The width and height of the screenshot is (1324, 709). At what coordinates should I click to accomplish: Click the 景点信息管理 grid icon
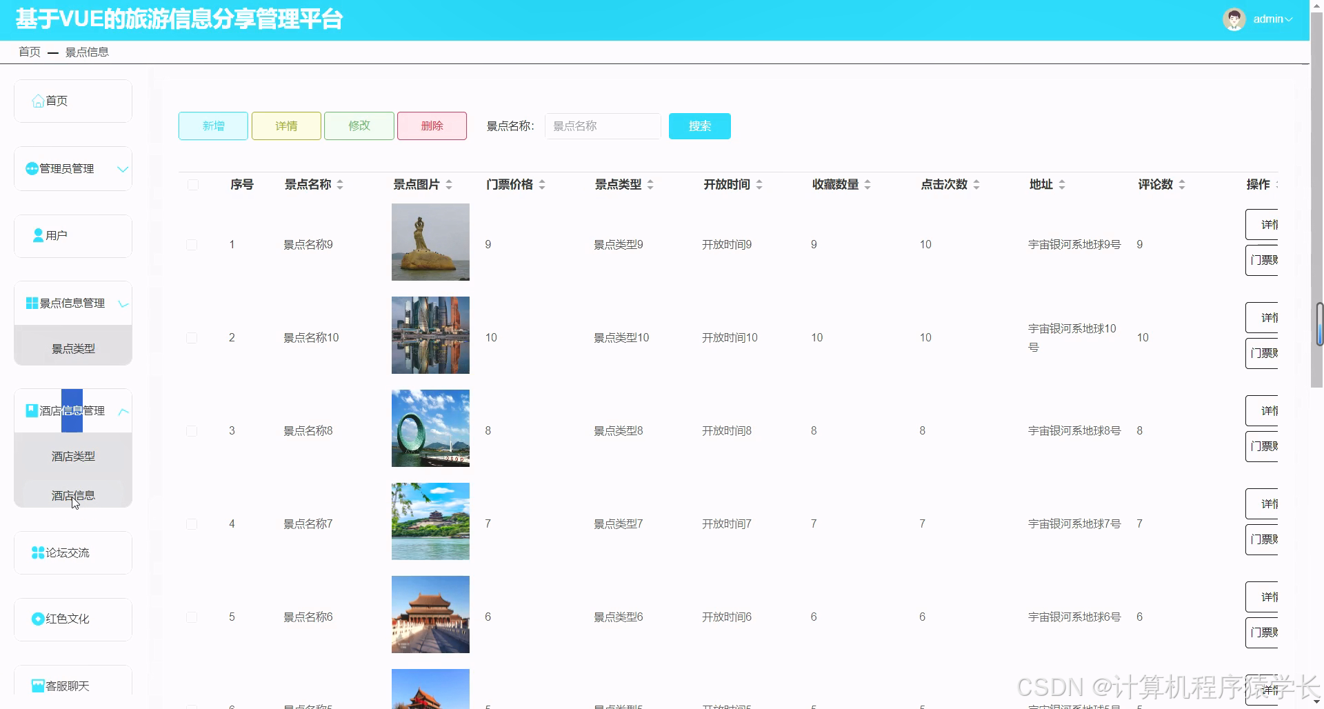31,302
